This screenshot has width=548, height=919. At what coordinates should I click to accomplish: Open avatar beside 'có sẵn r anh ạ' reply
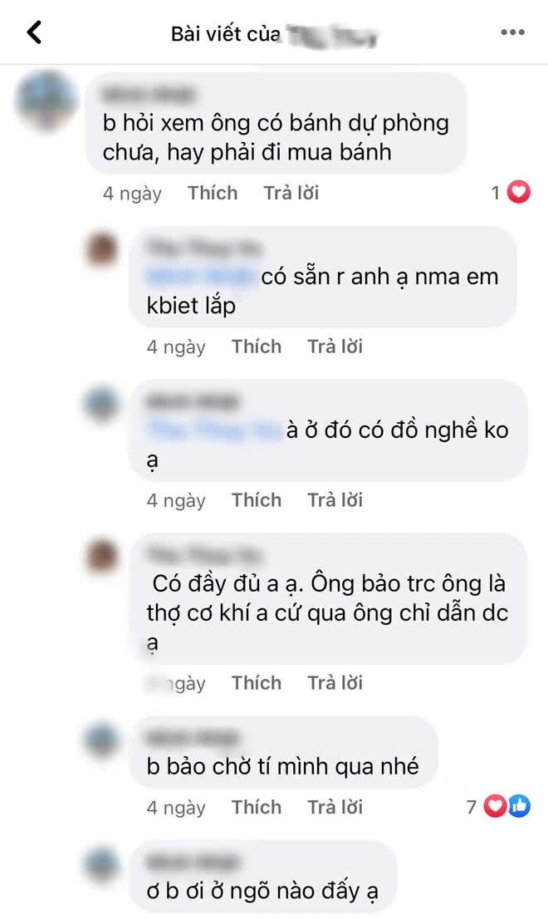[102, 249]
